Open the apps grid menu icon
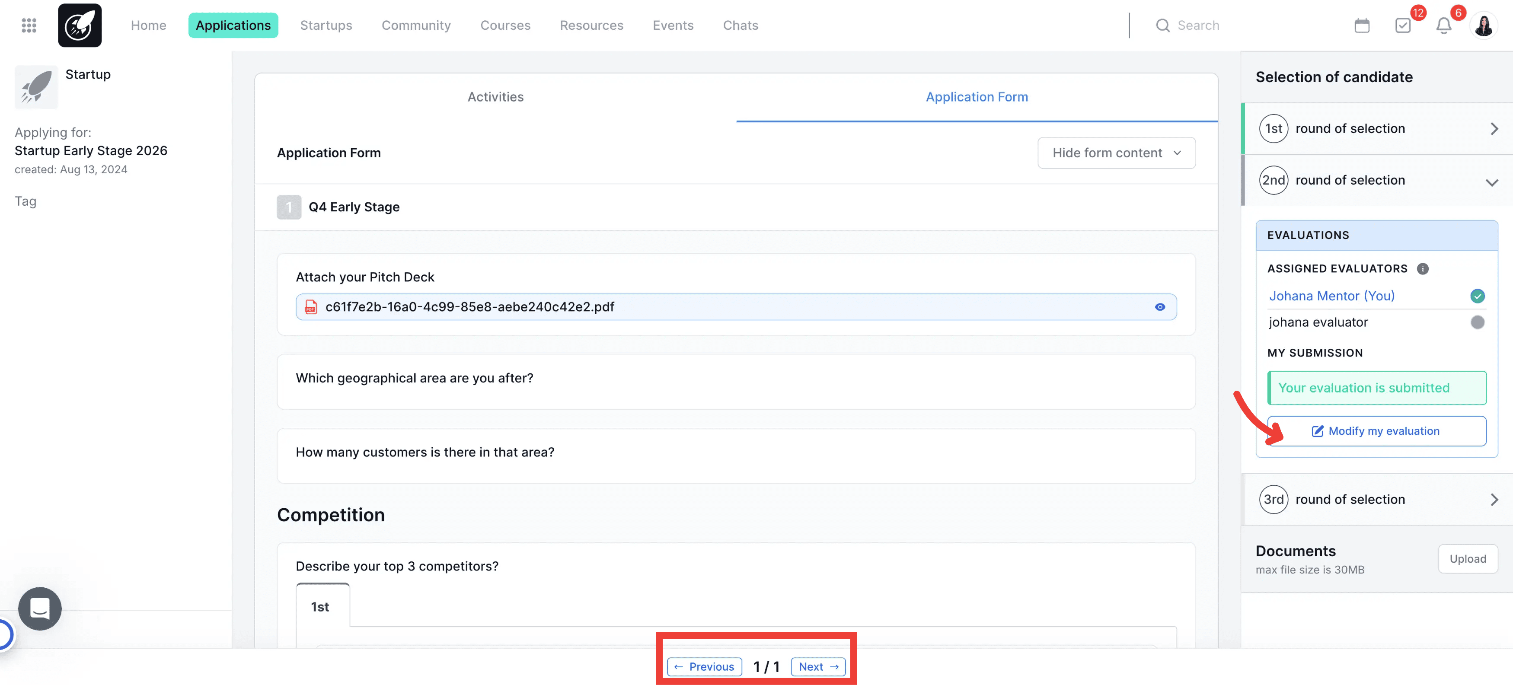Viewport: 1513px width, 685px height. [x=29, y=25]
